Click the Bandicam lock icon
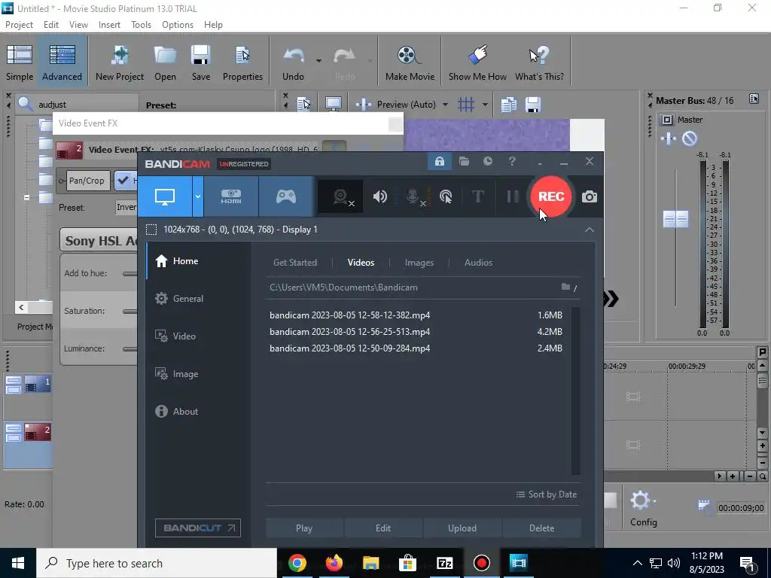Screen dimensions: 771x578 pyautogui.click(x=439, y=161)
